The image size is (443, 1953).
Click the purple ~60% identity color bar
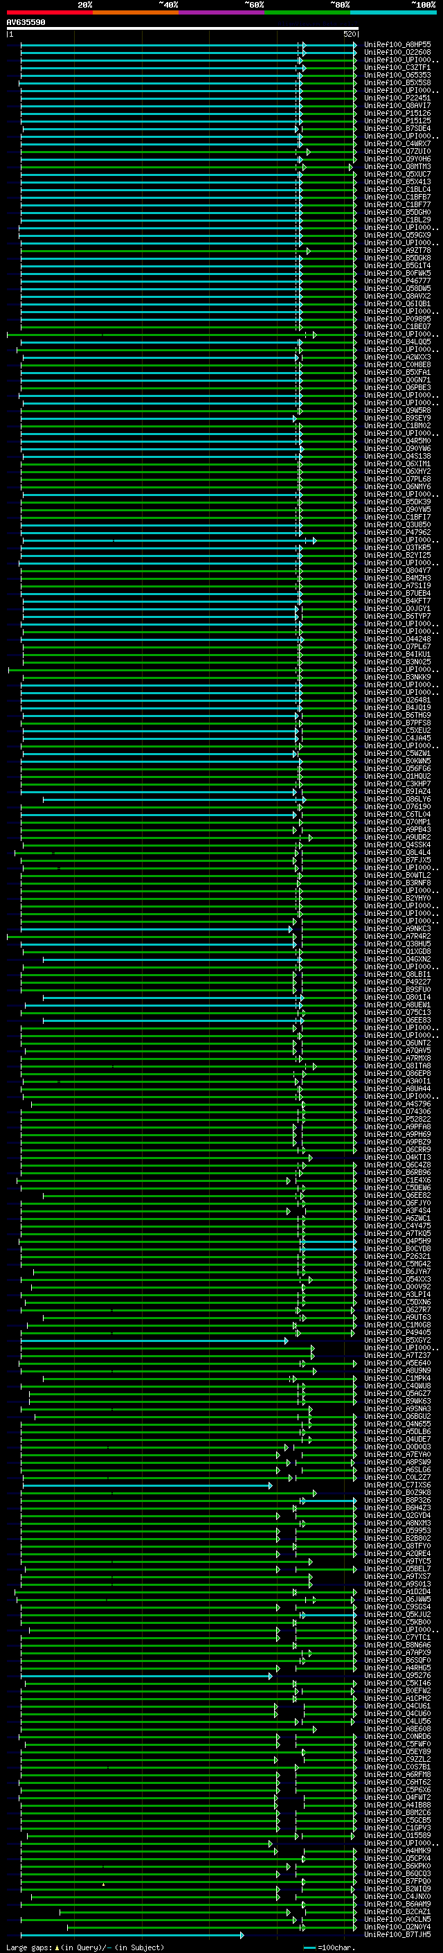coord(221,12)
